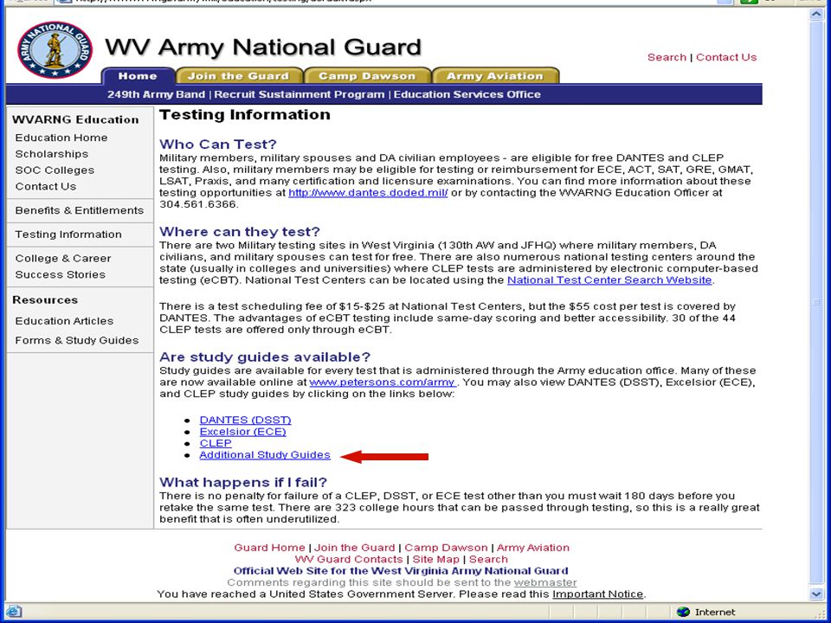The width and height of the screenshot is (831, 623).
Task: Open National Test Center Search Website link
Action: (609, 279)
